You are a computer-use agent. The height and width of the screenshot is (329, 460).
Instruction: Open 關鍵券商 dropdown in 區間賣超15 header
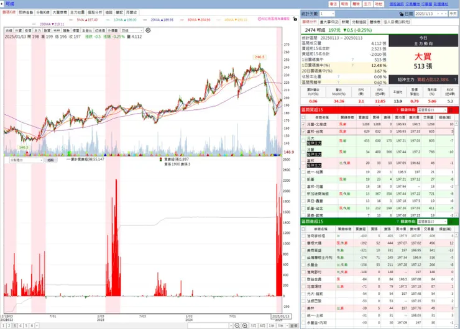(432, 222)
